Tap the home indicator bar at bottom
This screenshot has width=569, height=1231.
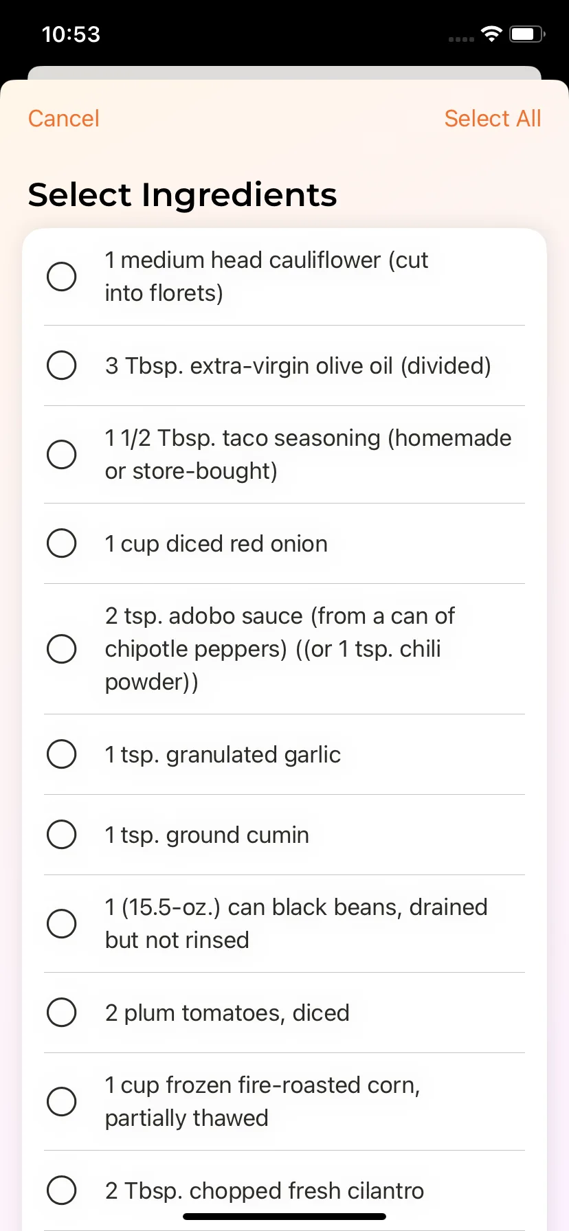click(284, 1217)
